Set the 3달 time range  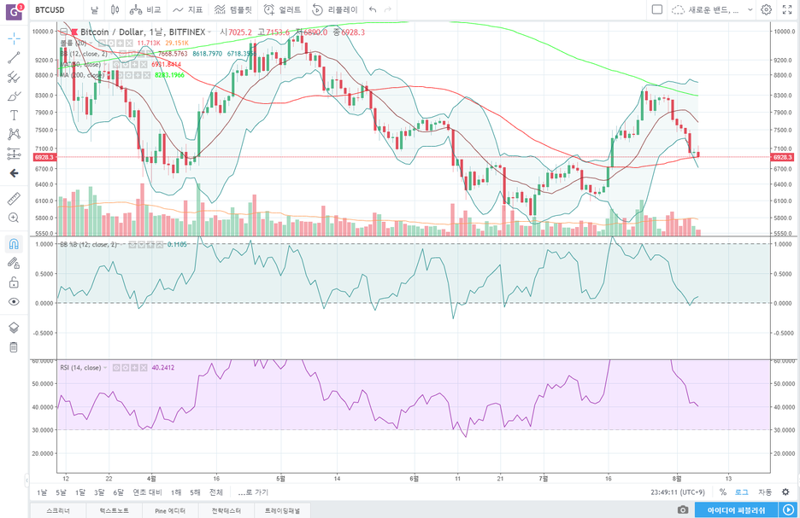coord(99,492)
